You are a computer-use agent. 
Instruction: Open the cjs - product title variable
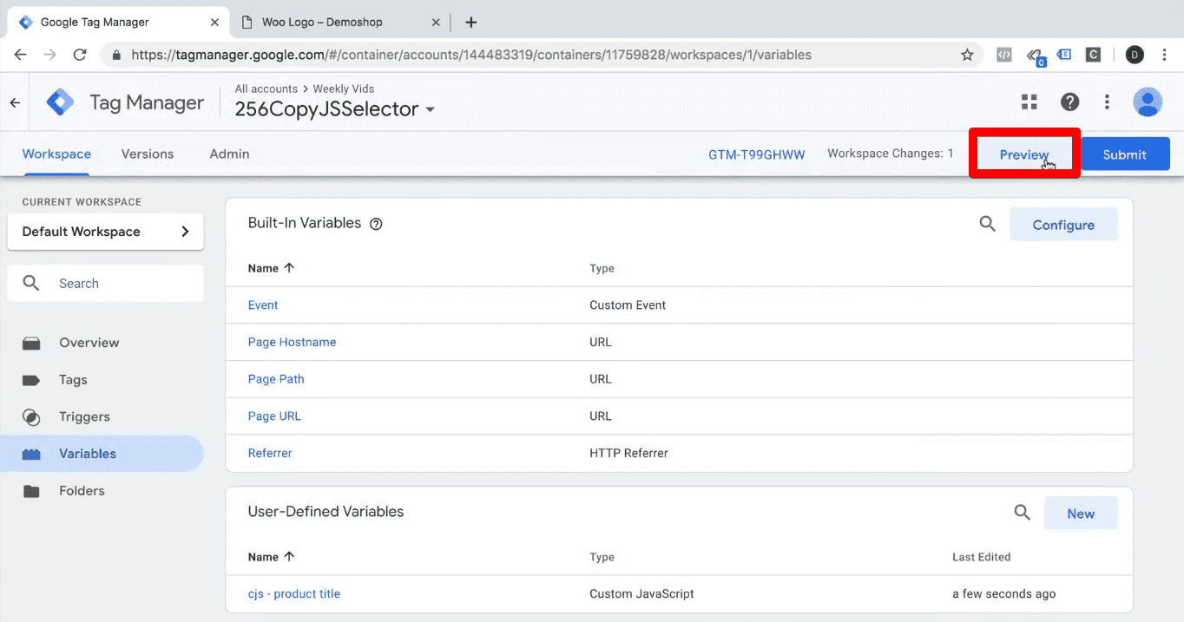(x=293, y=593)
